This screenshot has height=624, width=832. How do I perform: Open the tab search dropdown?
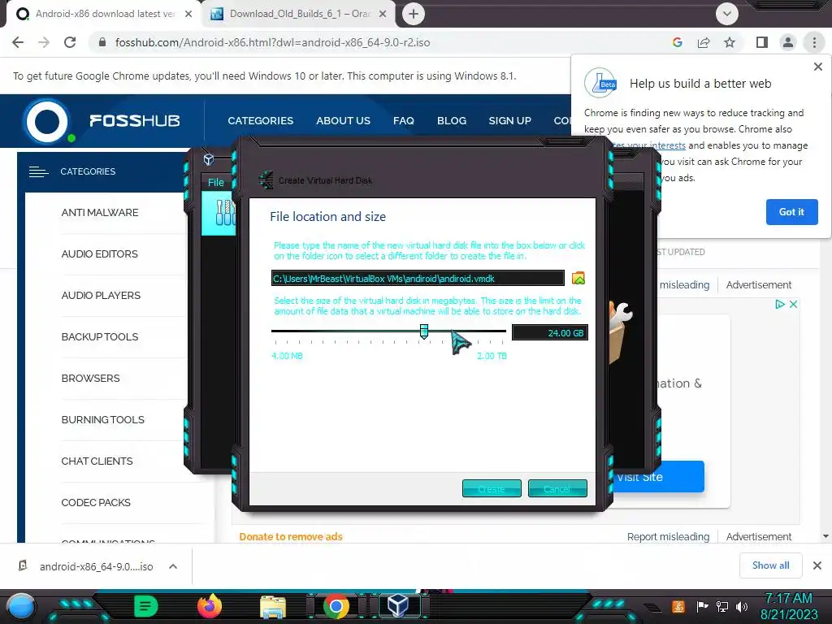tap(727, 14)
